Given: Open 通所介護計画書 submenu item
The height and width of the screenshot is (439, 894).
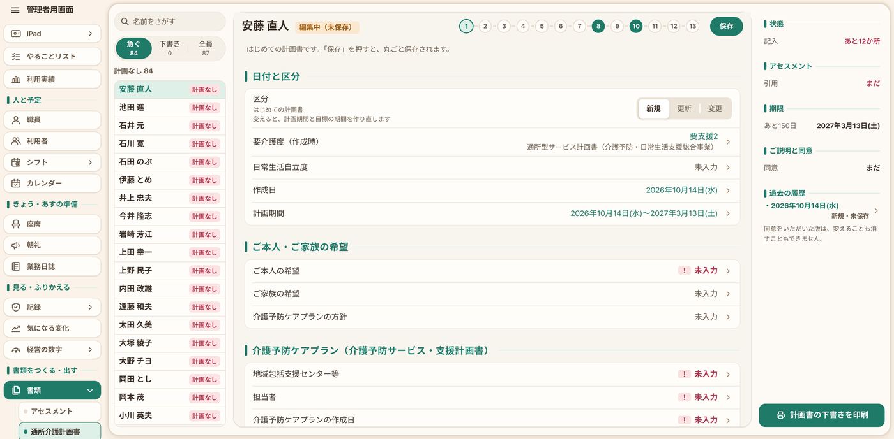Looking at the screenshot, I should coord(59,431).
